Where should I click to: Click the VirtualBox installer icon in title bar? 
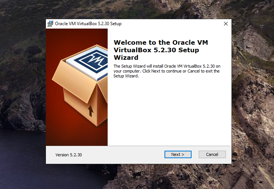[50, 24]
